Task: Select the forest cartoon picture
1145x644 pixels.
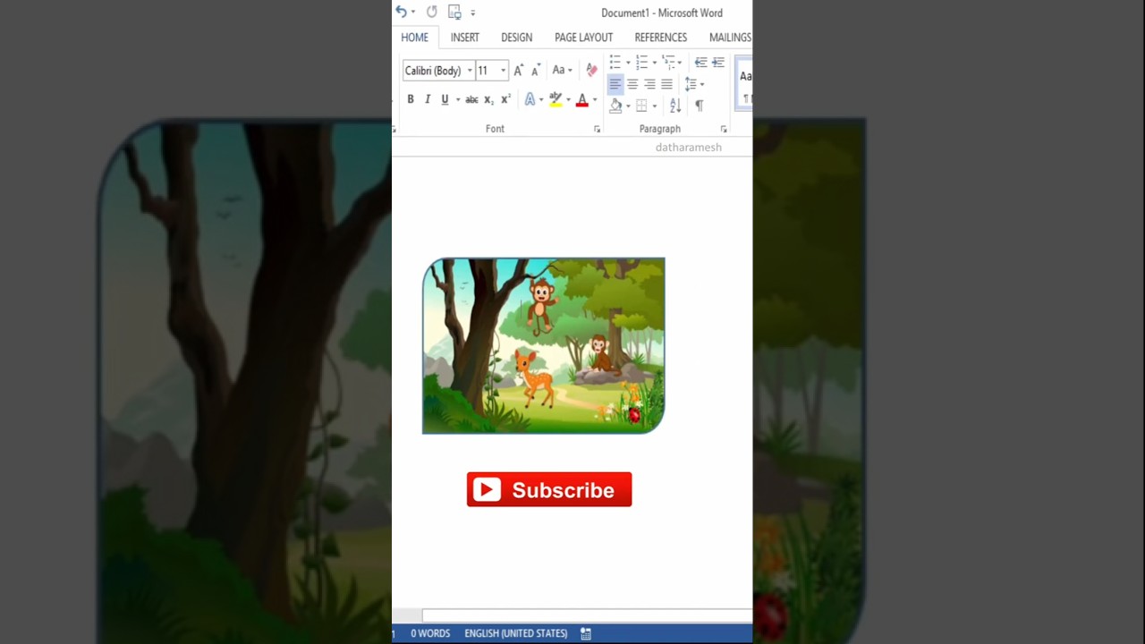Action: [x=544, y=346]
